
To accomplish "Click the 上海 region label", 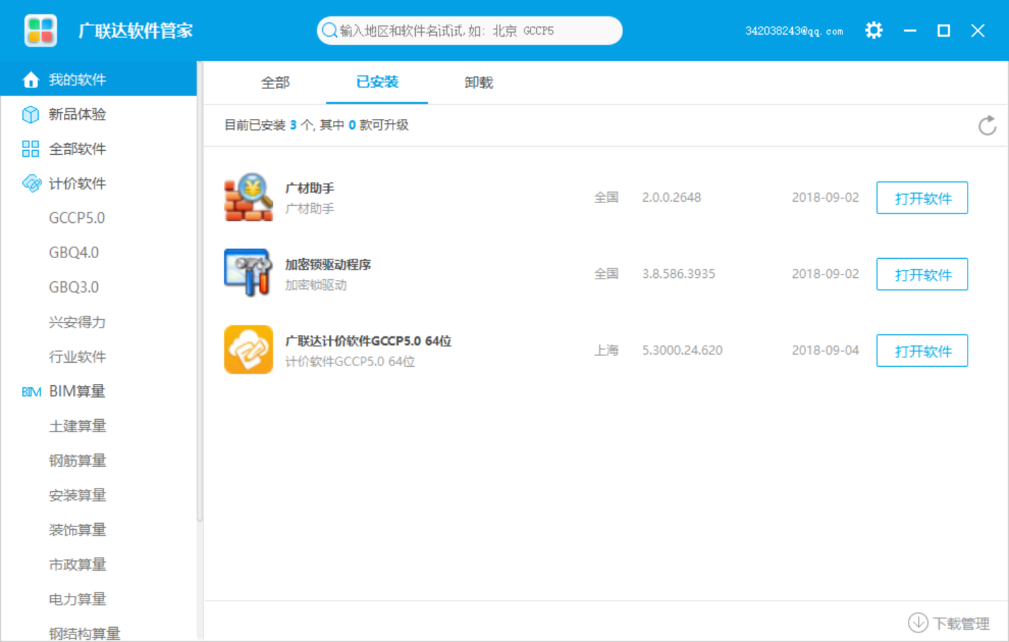I will (x=607, y=351).
